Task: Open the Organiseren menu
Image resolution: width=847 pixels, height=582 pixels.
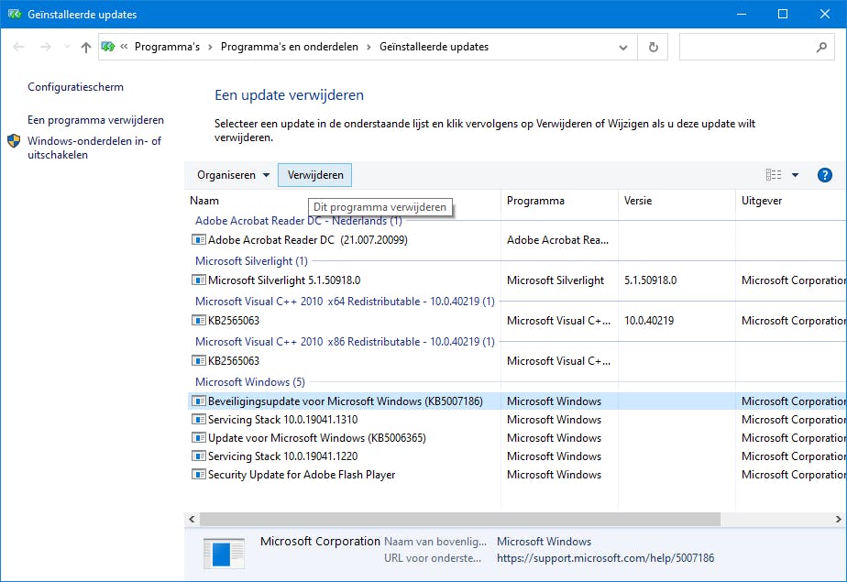Action: click(233, 175)
